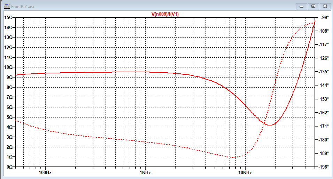Close the FrontRo1.asc plot window
Viewport: 333px width, 179px height.
[x=325, y=6]
